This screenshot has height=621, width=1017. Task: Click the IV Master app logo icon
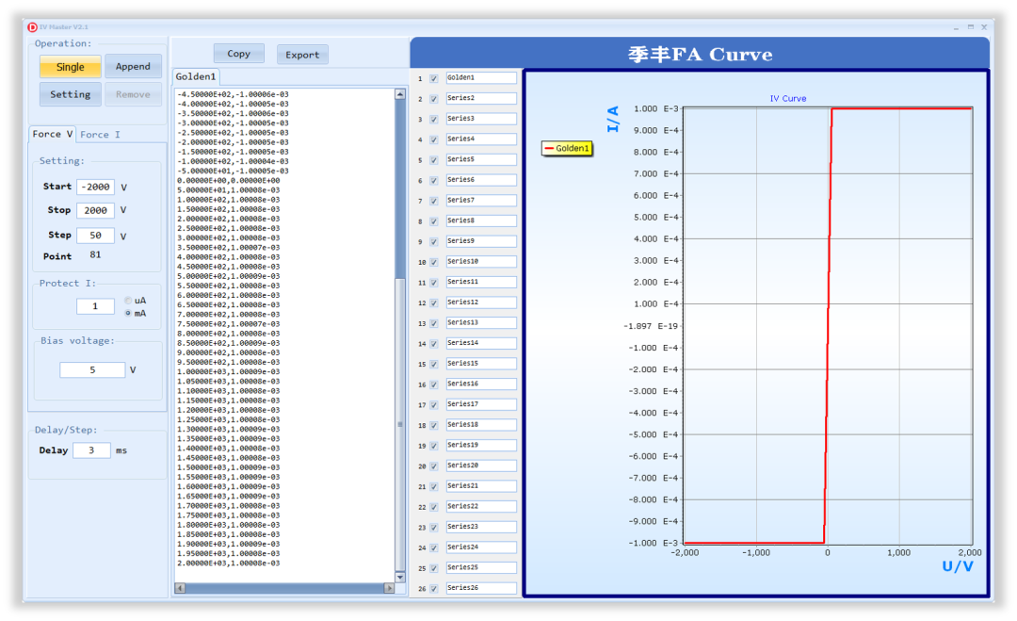tap(32, 26)
